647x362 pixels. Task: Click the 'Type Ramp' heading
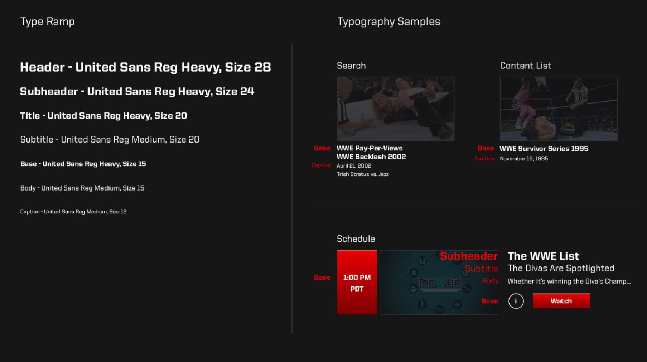(47, 22)
